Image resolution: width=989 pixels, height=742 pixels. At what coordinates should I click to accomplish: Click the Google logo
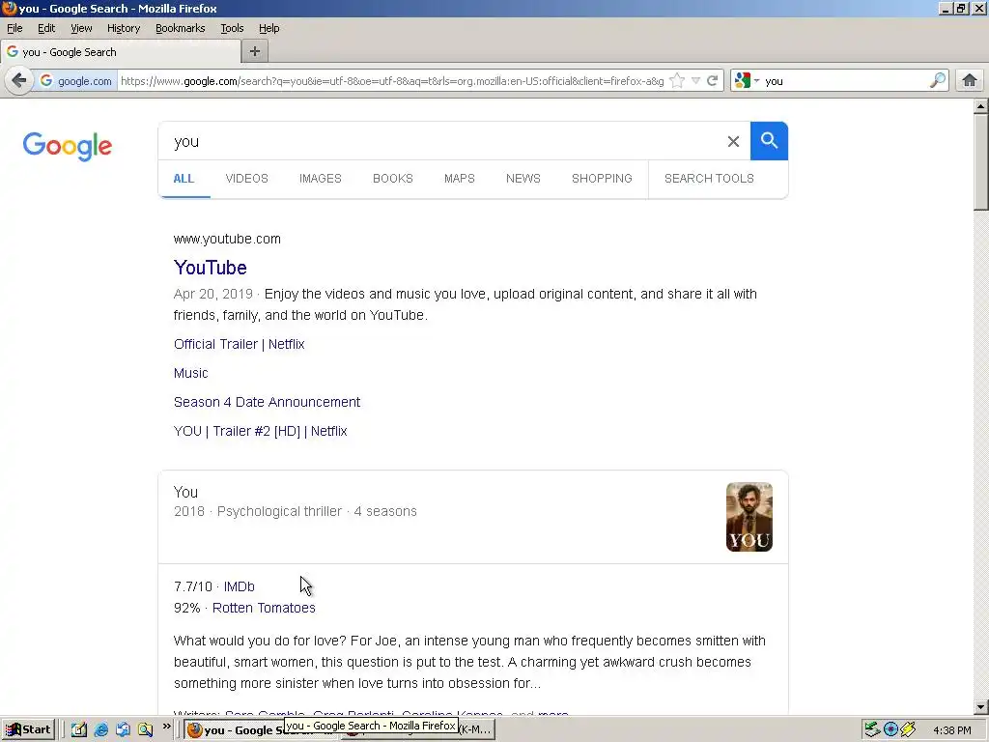click(68, 147)
